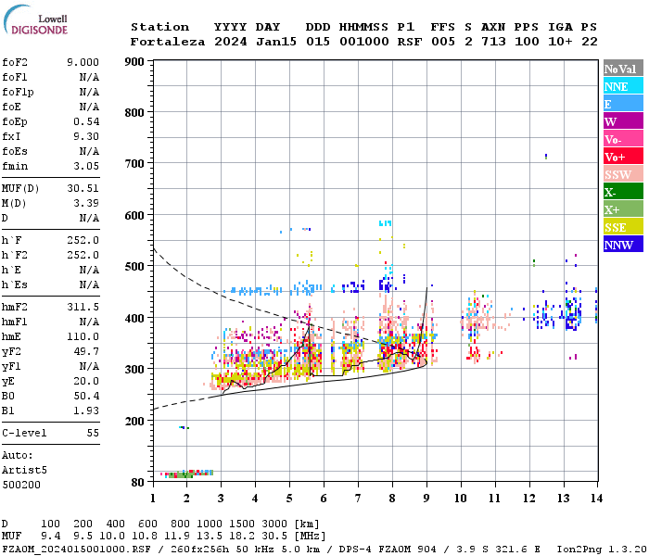The width and height of the screenshot is (649, 556).
Task: Select the NNE cyan legend swatch
Action: pyautogui.click(x=623, y=86)
